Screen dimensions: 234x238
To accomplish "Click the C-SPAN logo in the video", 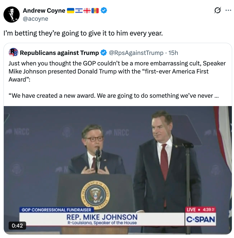I will (201, 220).
